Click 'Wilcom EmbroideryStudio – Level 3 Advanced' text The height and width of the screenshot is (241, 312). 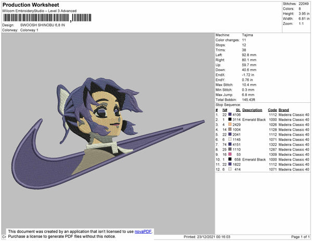pyautogui.click(x=40, y=11)
